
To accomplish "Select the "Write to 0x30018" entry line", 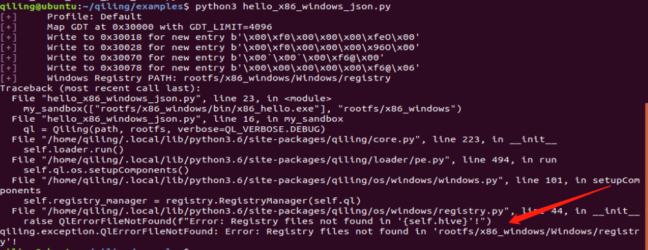I will click(x=233, y=37).
